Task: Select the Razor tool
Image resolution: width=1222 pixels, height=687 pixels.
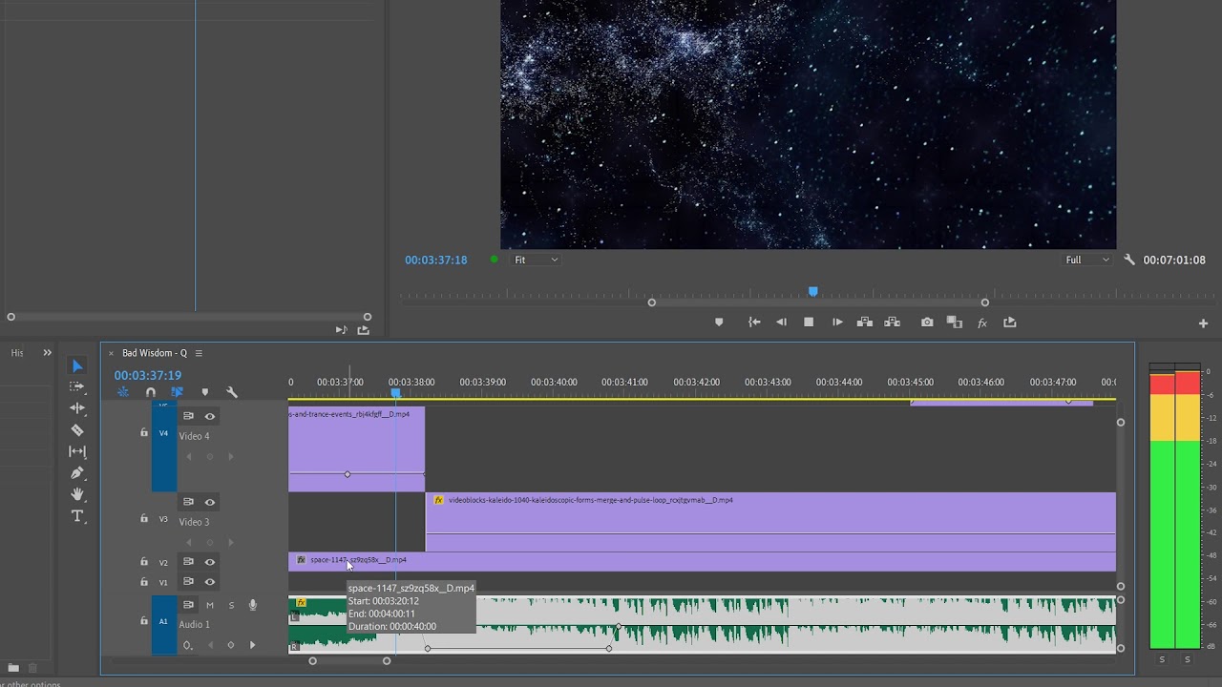Action: pos(77,430)
